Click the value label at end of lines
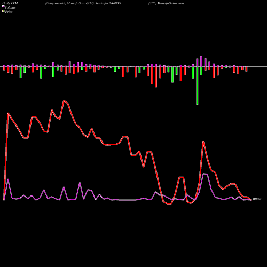 click(x=257, y=199)
